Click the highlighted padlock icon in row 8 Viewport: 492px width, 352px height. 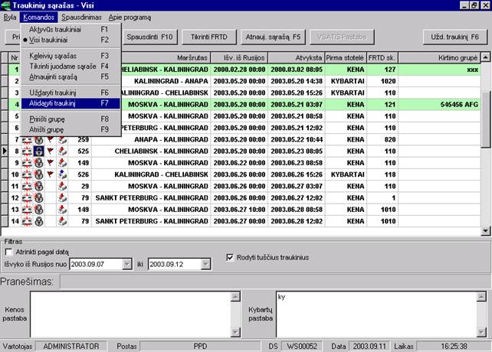[x=38, y=151]
